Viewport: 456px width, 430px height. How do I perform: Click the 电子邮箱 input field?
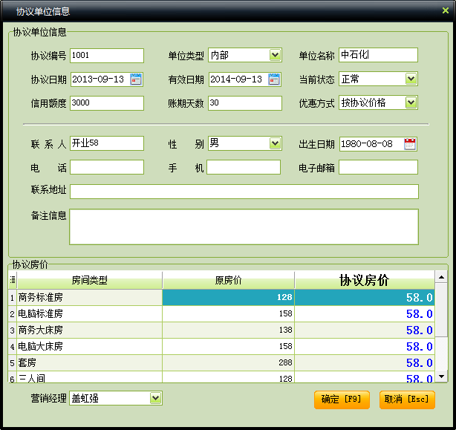378,167
